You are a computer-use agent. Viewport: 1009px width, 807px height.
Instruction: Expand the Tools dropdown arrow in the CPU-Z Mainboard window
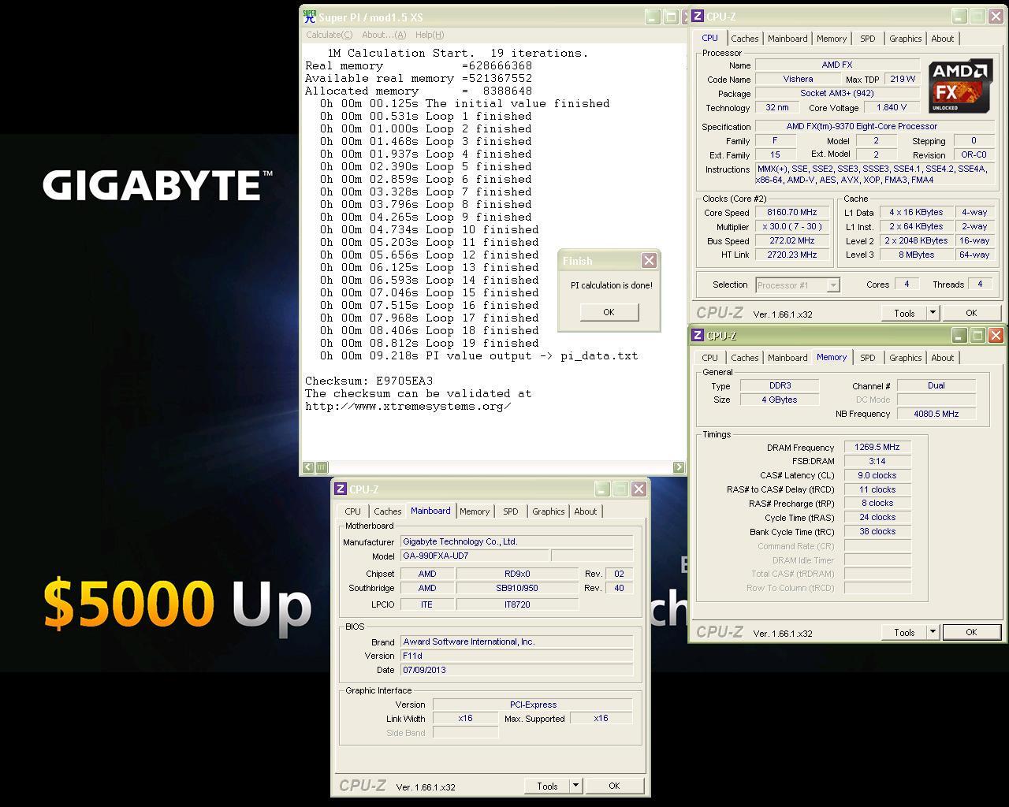pyautogui.click(x=575, y=786)
